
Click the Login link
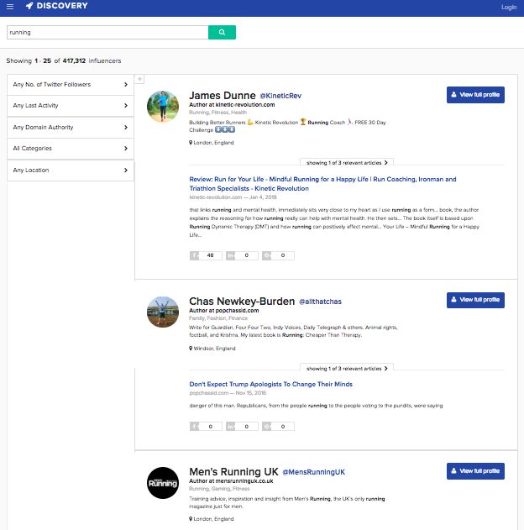coord(509,7)
